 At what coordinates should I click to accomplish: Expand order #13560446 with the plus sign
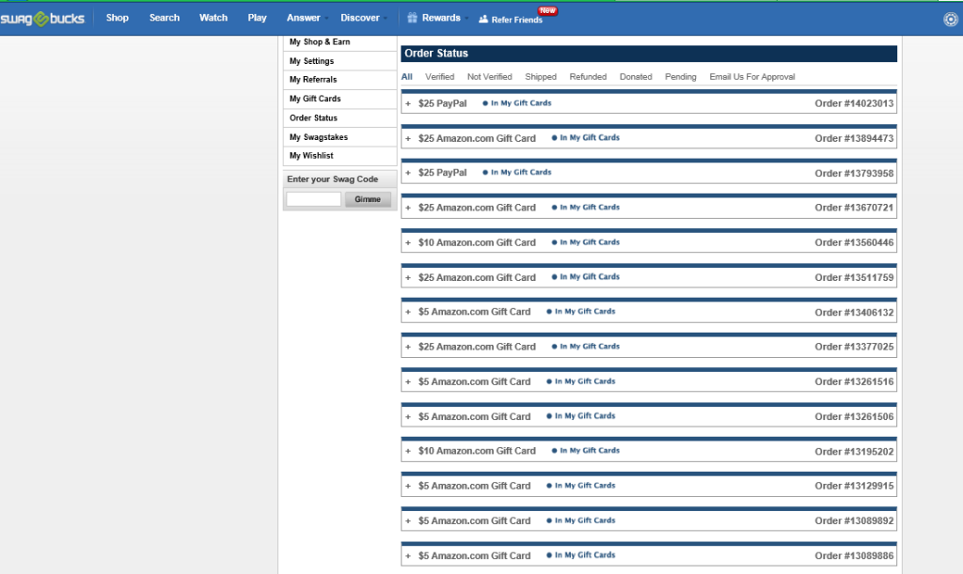(x=408, y=242)
